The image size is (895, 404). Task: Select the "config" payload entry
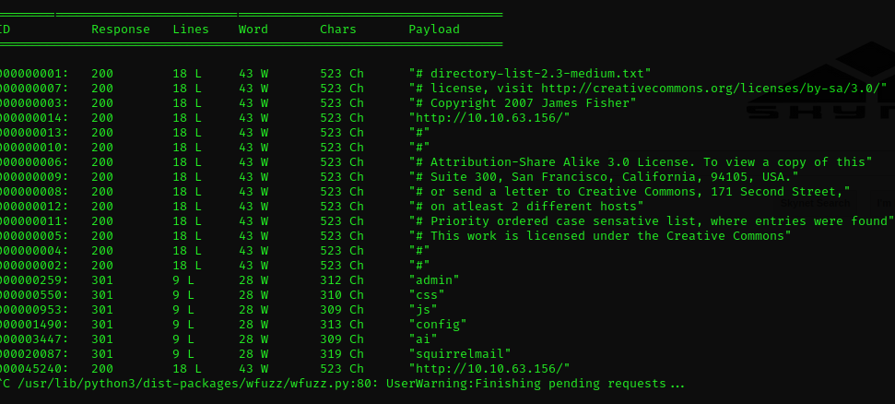pyautogui.click(x=438, y=324)
